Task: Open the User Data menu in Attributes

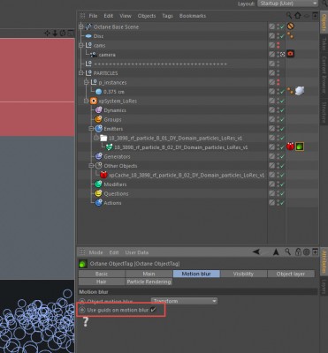Action: pos(137,252)
